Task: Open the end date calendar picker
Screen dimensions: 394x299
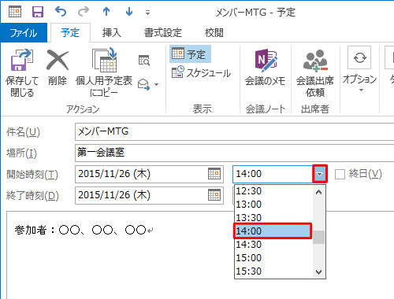Action: (214, 195)
